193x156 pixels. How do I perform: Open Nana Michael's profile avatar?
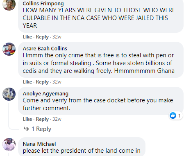[9, 145]
